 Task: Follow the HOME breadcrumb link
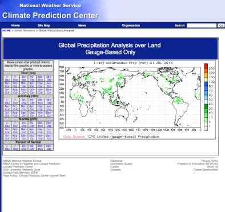(x=6, y=30)
